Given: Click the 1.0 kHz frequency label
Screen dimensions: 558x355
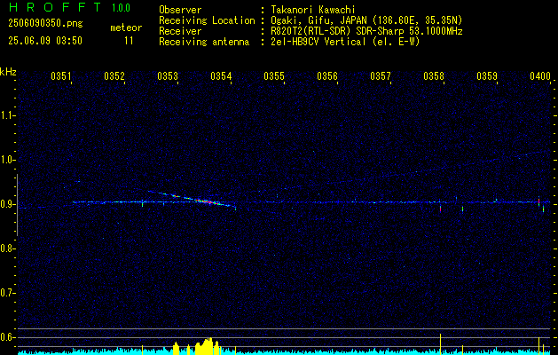Looking at the screenshot, I should pos(7,160).
